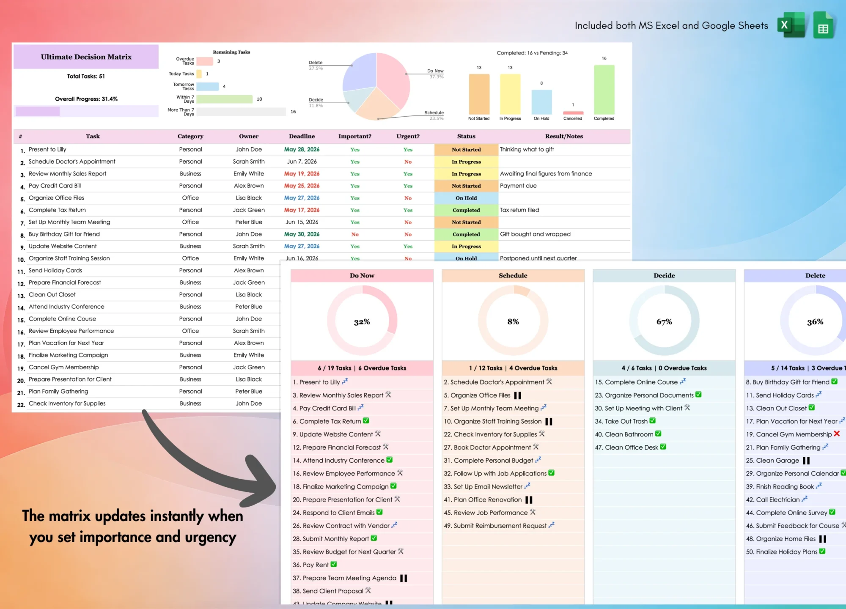Click green check beside Finalize Marketing Campaign
Screen dimensions: 846x609
(393, 486)
